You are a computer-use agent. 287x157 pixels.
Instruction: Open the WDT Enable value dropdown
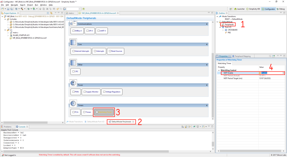coord(283,73)
